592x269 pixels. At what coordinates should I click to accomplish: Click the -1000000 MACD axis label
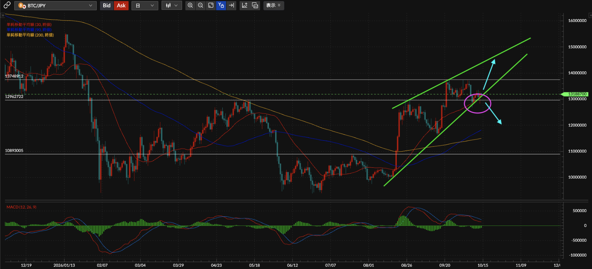[578, 255]
